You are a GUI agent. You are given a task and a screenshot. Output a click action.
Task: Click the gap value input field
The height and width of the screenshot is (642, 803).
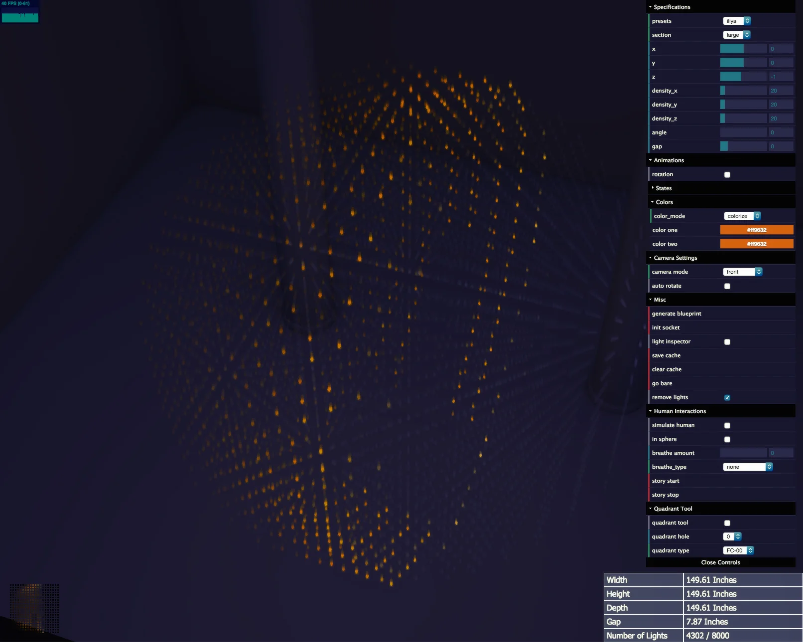point(781,146)
